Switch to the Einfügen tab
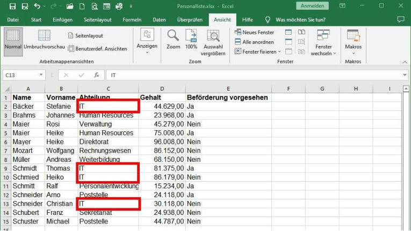The width and height of the screenshot is (411, 231). coord(62,20)
